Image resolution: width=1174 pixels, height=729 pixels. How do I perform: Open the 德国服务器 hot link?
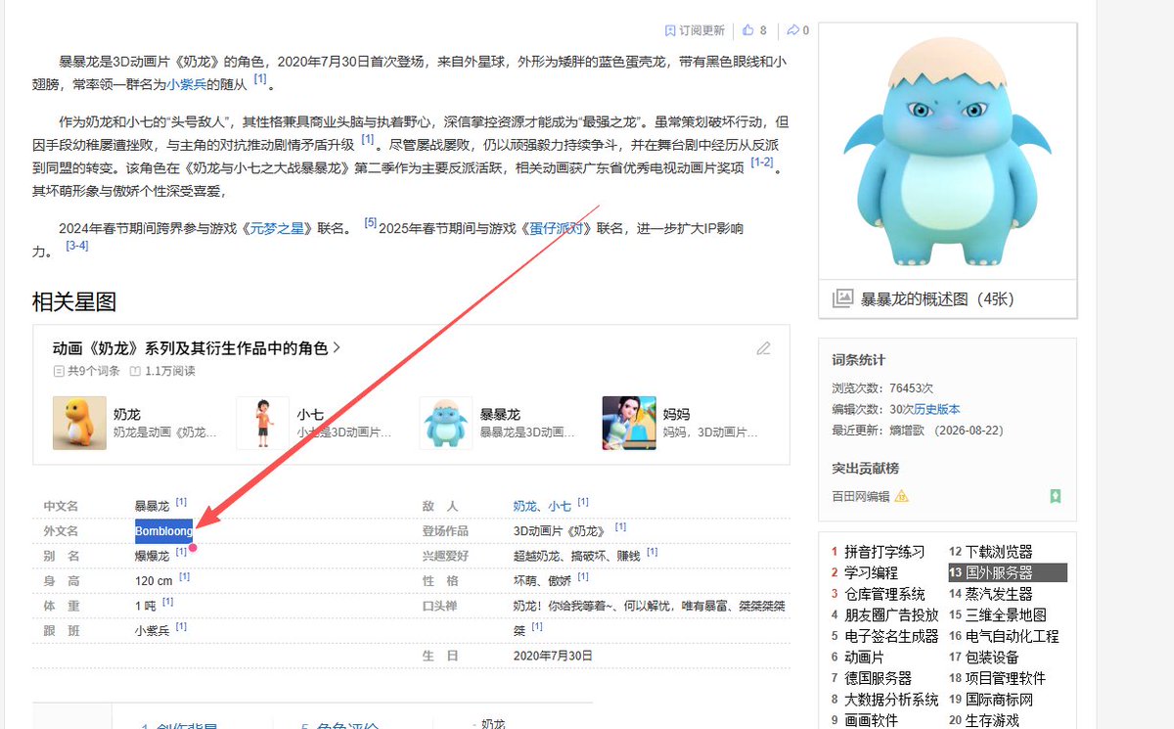point(878,678)
